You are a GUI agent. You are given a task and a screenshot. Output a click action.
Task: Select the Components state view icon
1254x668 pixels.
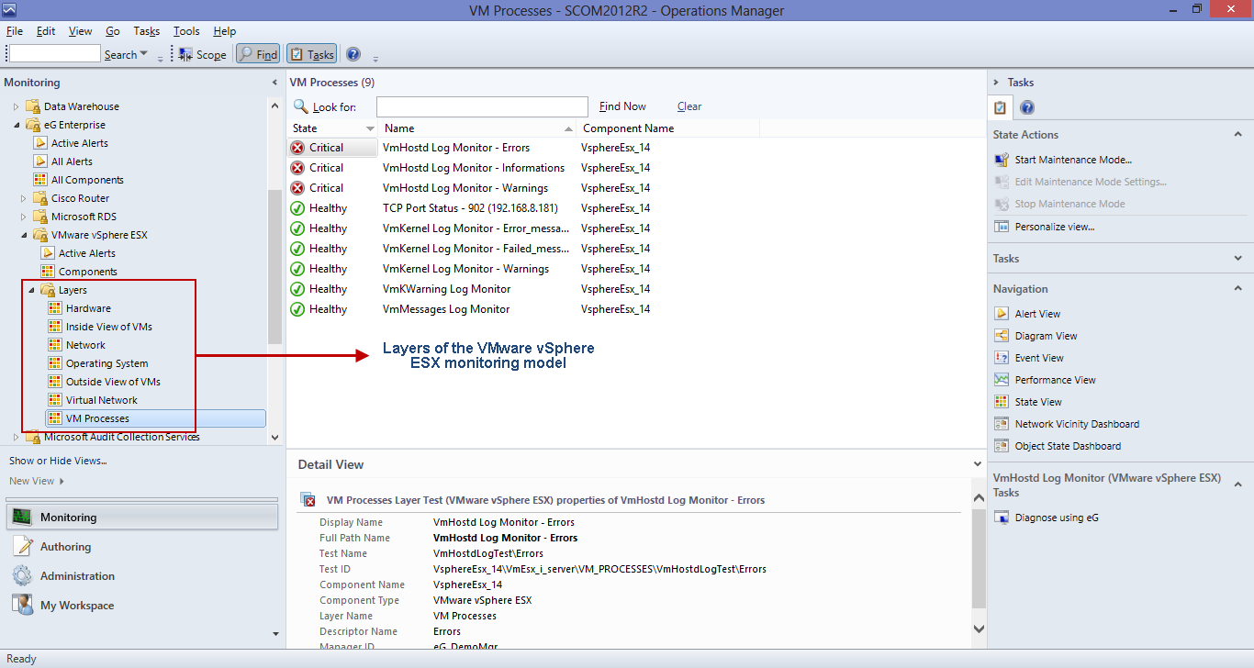tap(48, 272)
